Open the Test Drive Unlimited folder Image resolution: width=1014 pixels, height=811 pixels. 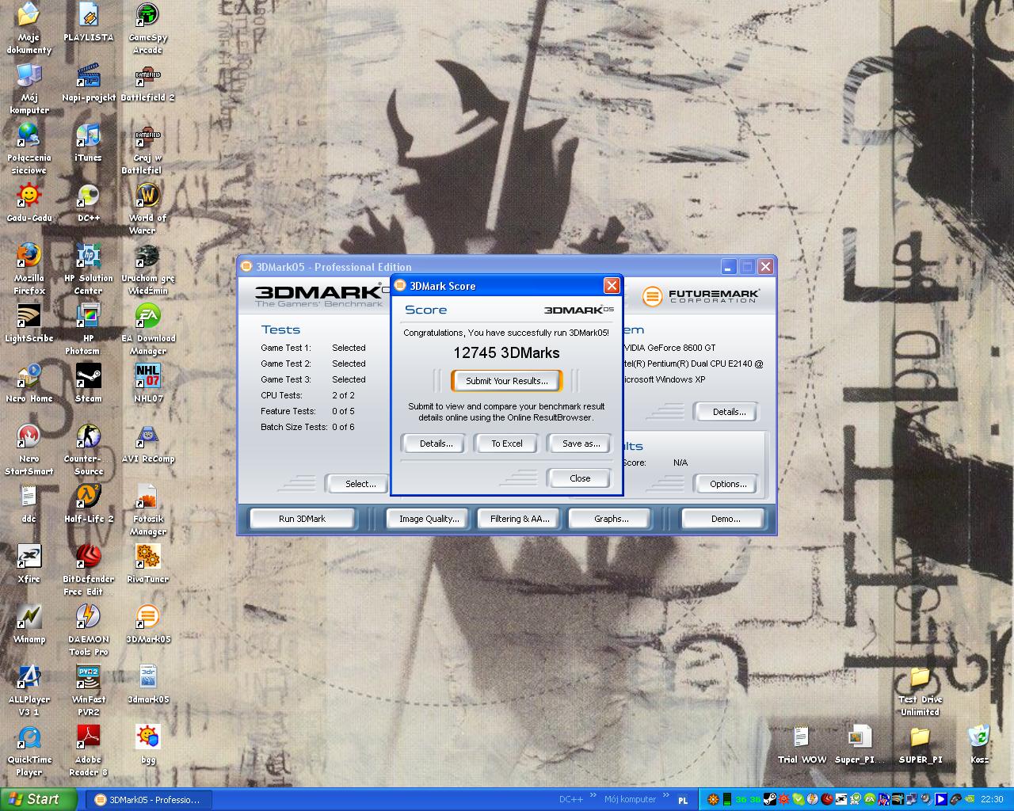click(920, 691)
